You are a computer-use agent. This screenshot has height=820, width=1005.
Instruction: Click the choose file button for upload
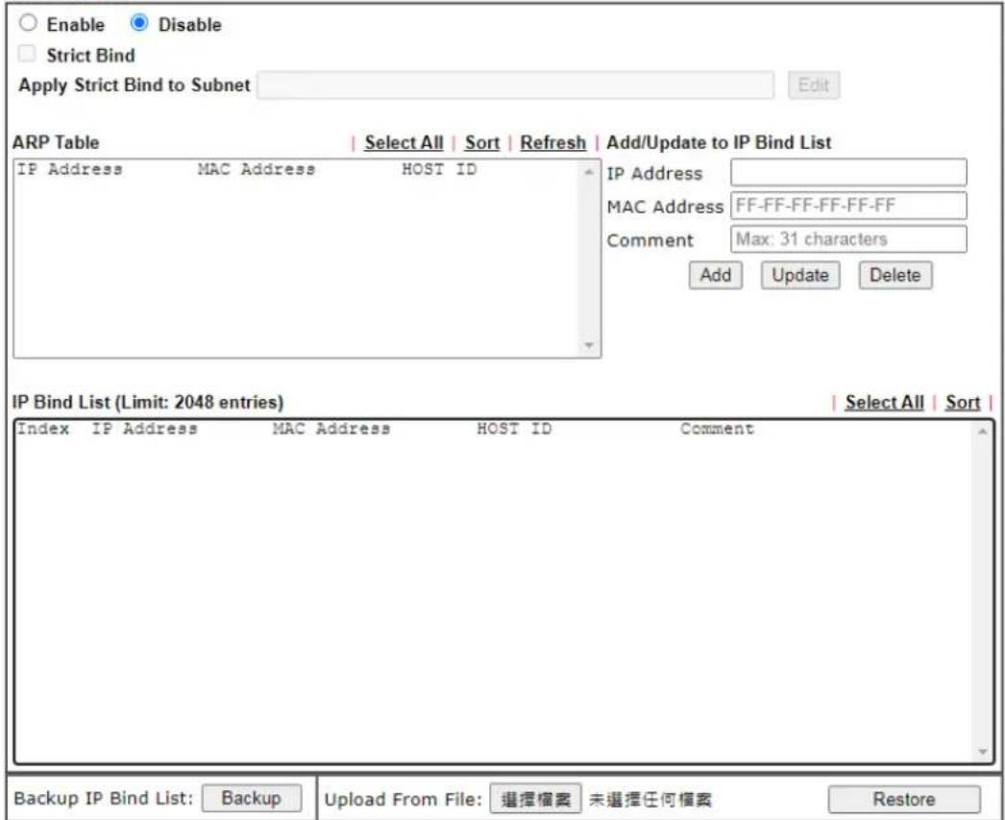pos(536,799)
